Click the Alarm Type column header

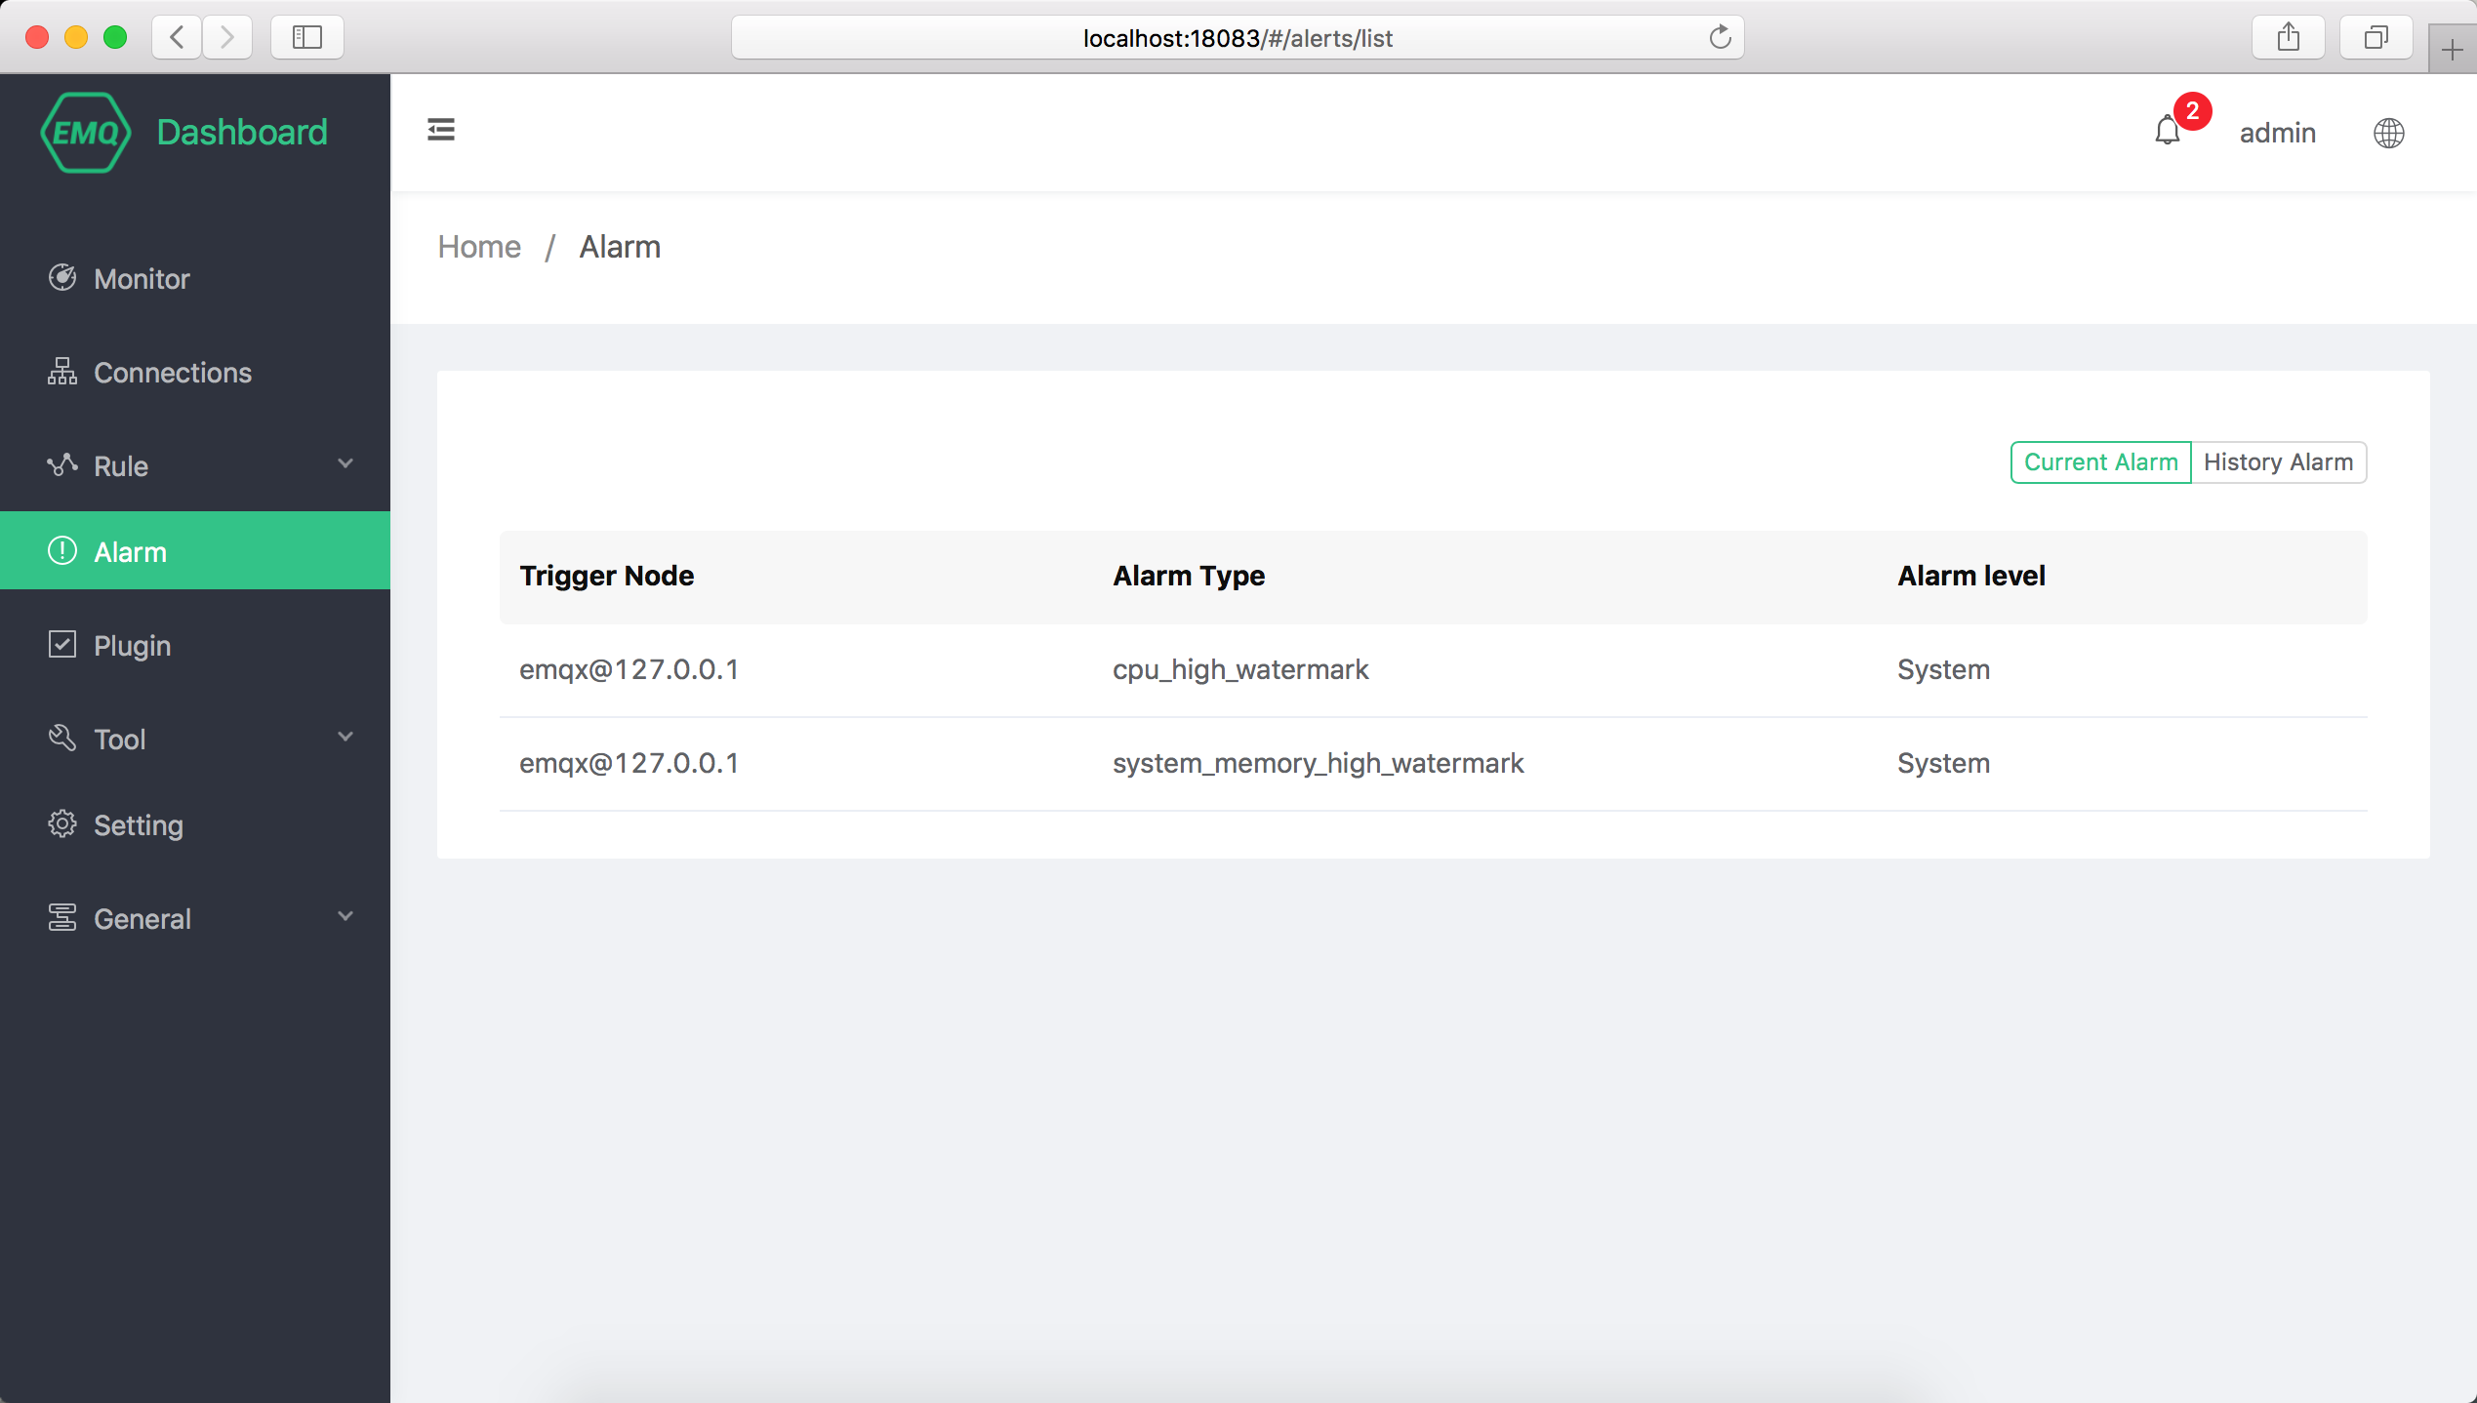pos(1189,576)
